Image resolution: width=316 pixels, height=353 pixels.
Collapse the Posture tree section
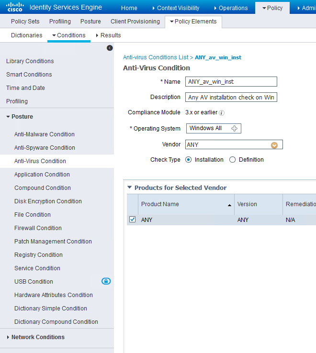pos(8,117)
